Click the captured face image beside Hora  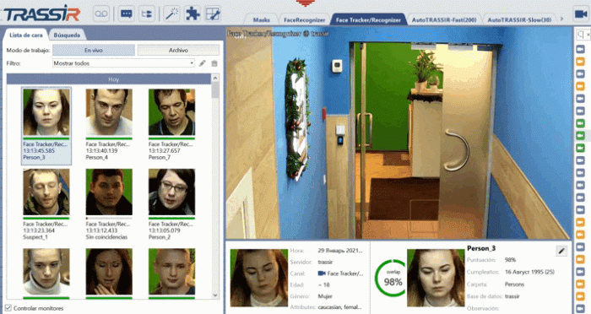click(x=258, y=277)
